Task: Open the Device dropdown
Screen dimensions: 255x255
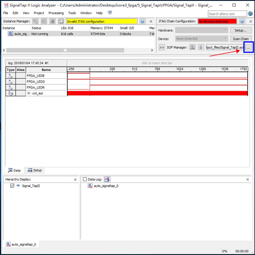Action: [202, 39]
